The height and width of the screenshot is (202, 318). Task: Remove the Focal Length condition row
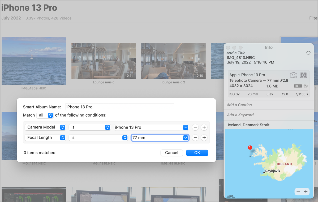click(x=195, y=138)
